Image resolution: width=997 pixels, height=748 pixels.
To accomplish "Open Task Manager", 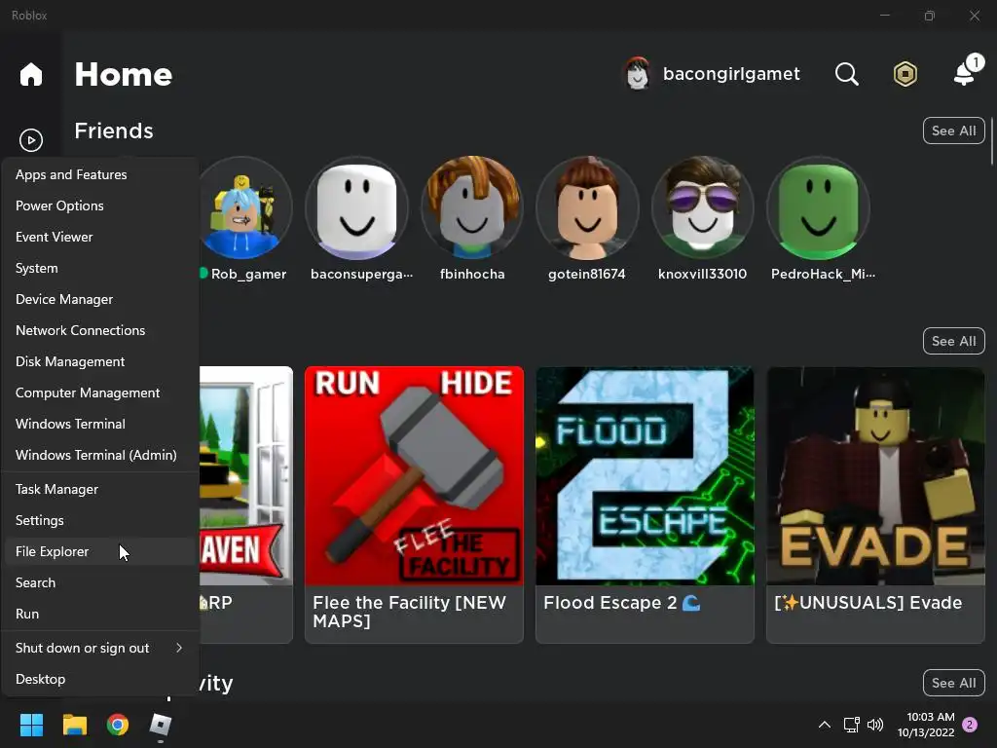I will pyautogui.click(x=100, y=489).
